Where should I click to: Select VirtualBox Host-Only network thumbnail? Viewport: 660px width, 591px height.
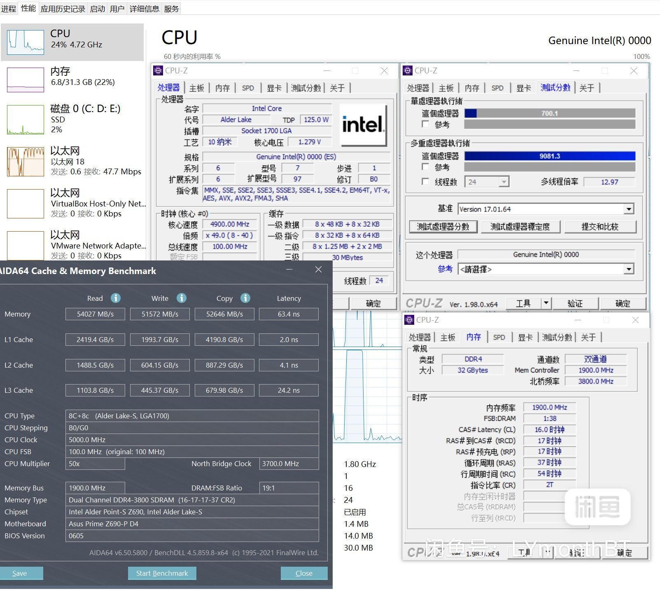coord(26,204)
